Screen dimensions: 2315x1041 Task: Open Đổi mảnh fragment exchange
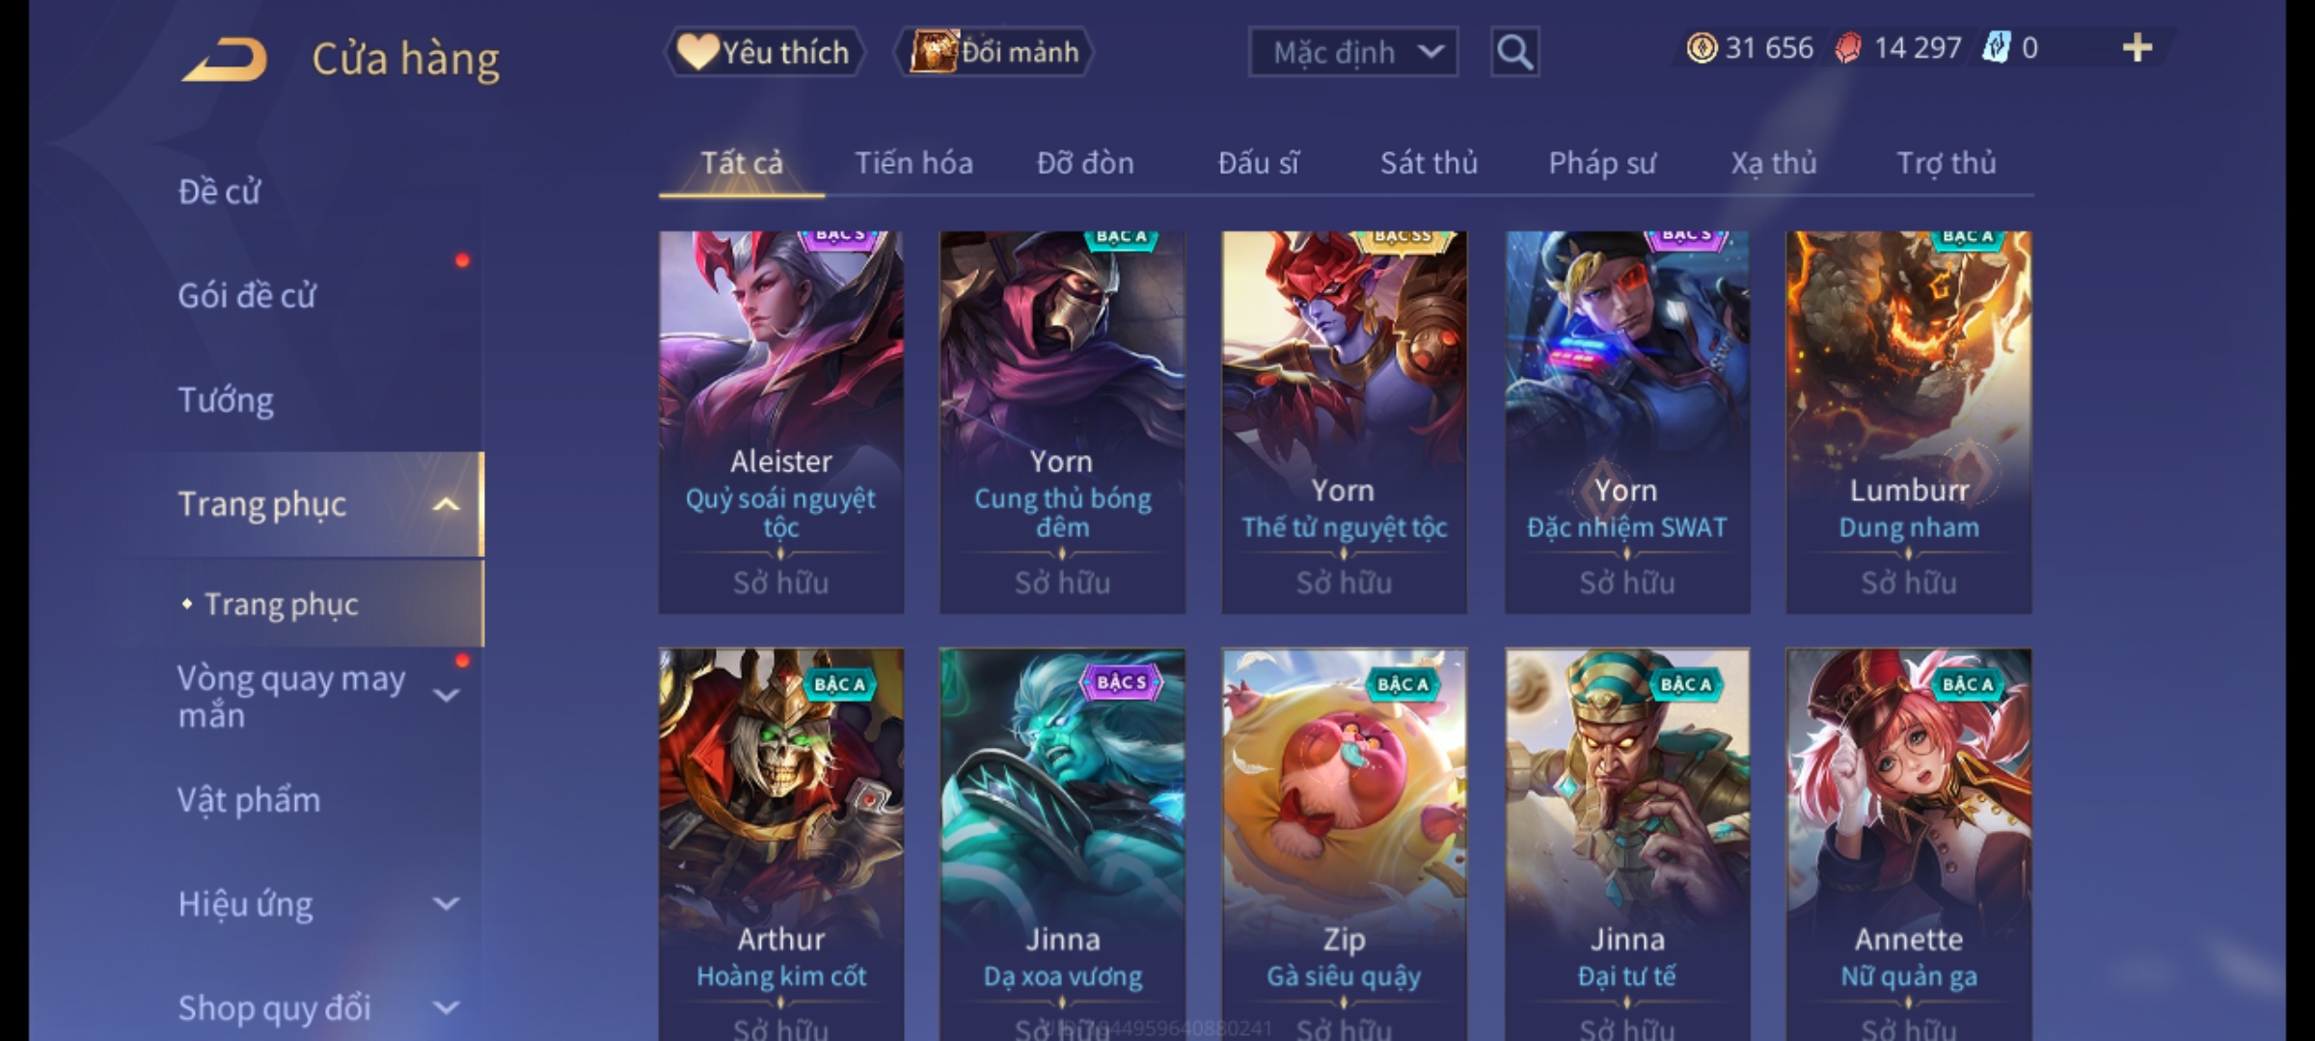(994, 52)
